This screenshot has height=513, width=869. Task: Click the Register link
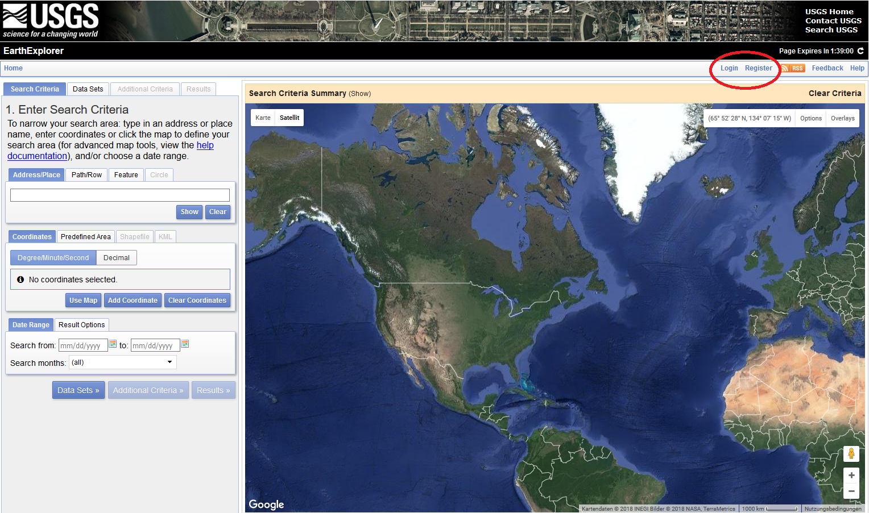point(758,68)
